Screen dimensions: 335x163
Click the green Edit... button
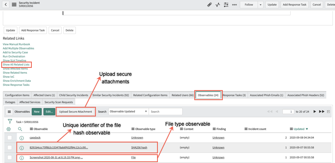click(x=49, y=111)
